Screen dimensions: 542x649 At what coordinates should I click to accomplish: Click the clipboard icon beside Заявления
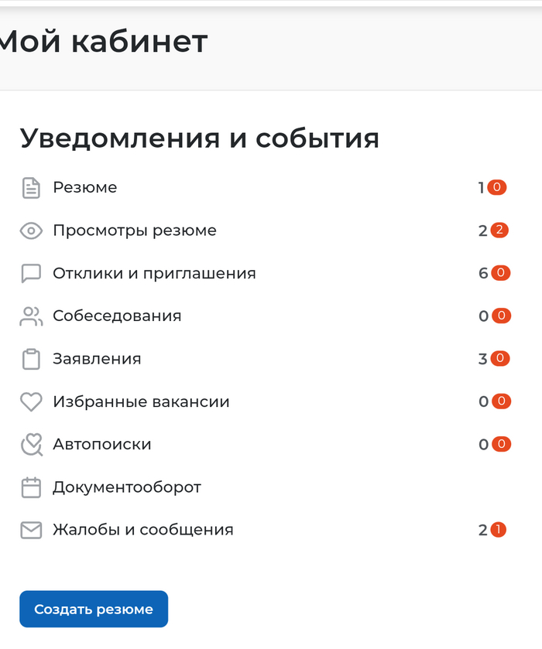(30, 360)
